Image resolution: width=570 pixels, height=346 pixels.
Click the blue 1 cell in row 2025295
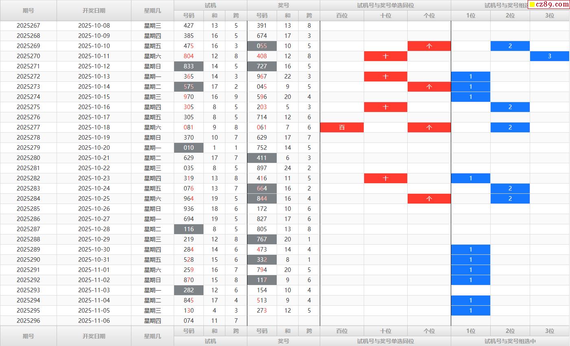click(x=471, y=311)
